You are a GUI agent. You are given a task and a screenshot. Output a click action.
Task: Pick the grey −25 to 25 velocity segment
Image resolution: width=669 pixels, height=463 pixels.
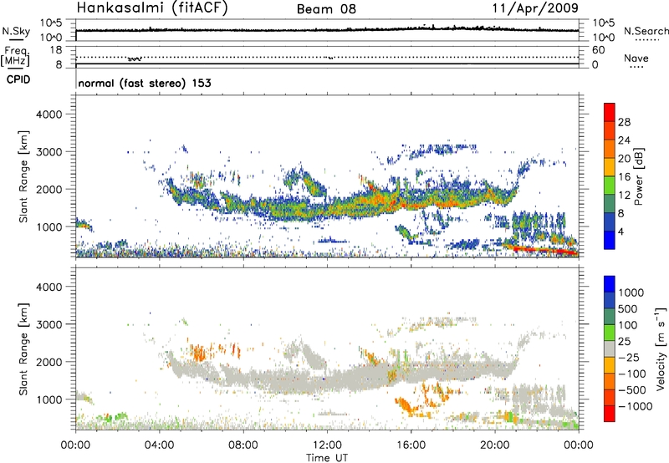pos(610,349)
